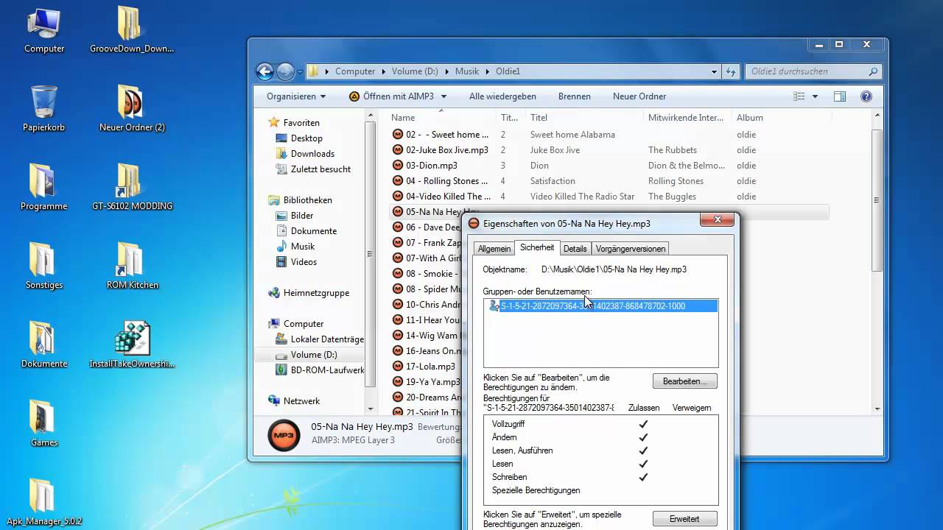This screenshot has width=943, height=530.
Task: Select the SID user icon in properties list
Action: tap(494, 306)
